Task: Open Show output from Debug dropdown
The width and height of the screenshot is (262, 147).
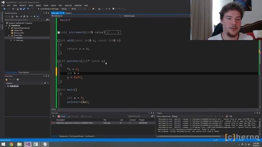Action: point(192,116)
